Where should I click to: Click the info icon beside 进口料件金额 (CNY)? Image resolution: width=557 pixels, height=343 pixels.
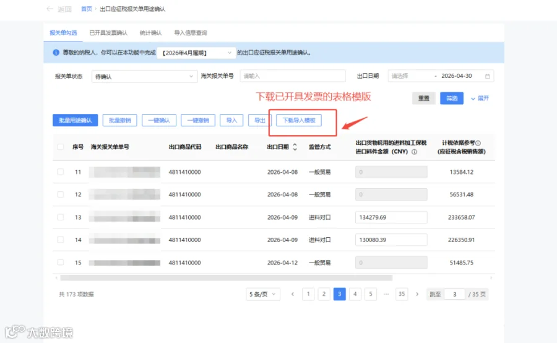pos(414,152)
